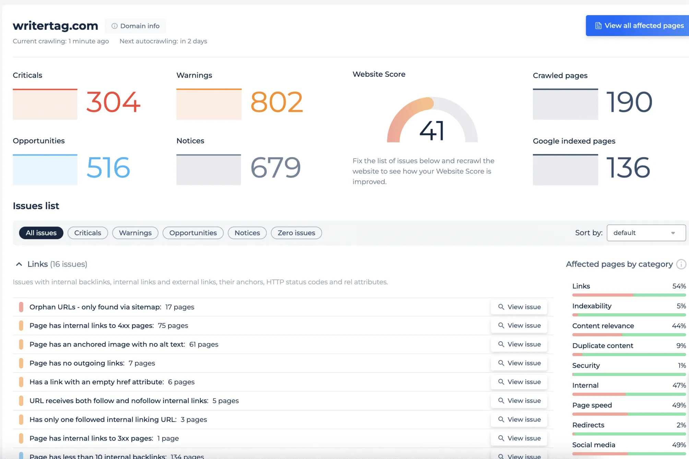Click the Links category progress bar
Viewport: 689px width, 459px height.
629,295
